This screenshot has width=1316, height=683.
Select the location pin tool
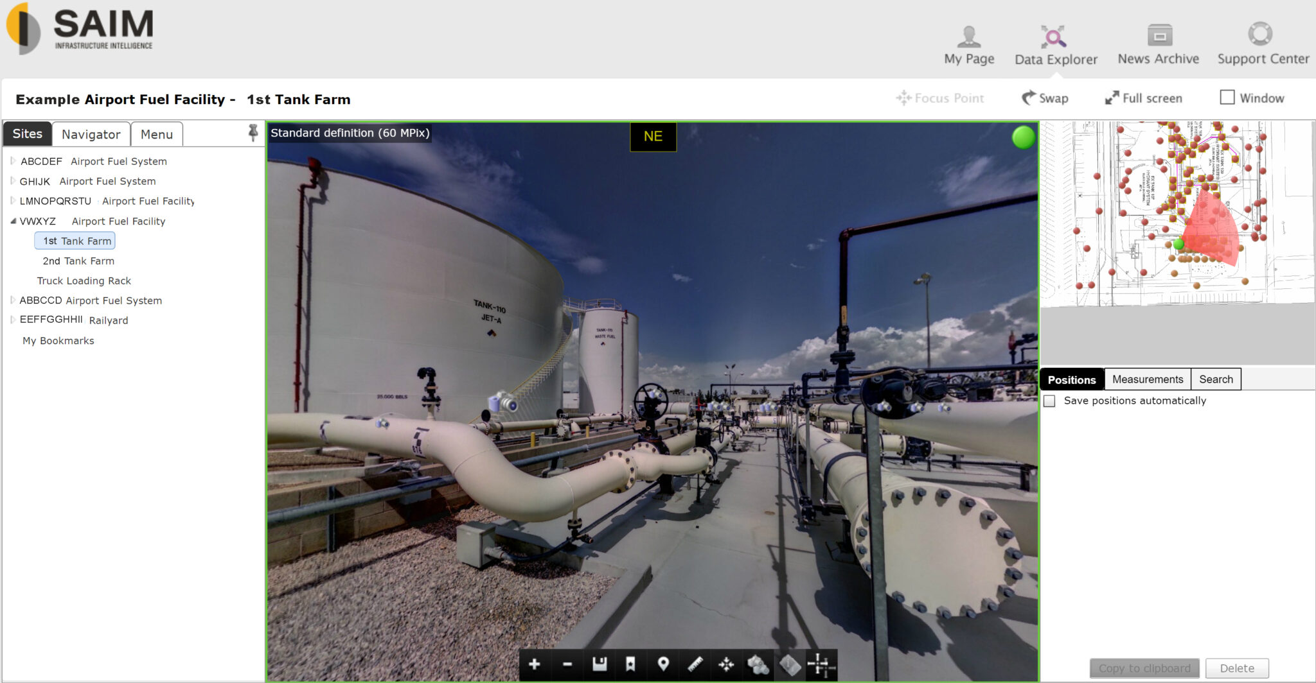[x=663, y=664]
